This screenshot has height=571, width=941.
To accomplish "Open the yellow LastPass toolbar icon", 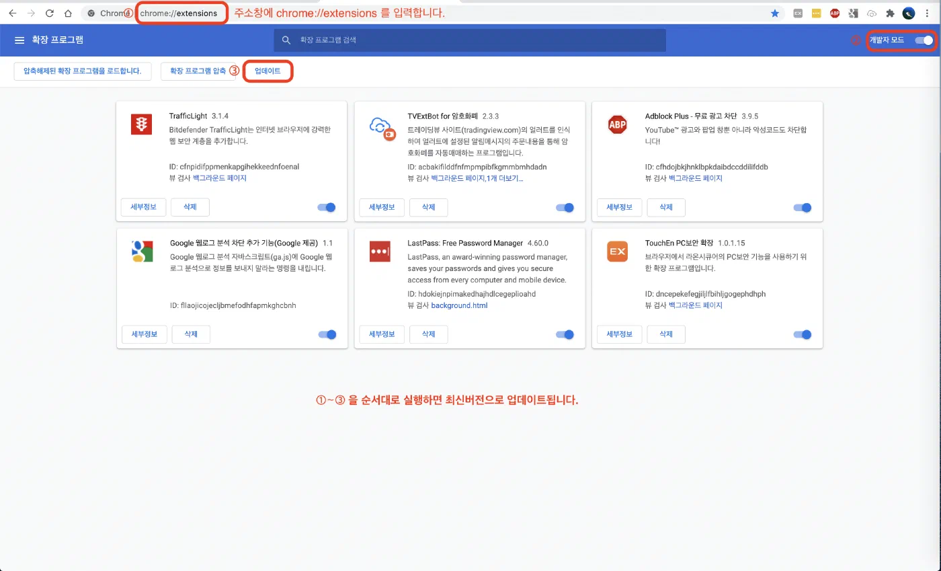I will click(x=816, y=13).
